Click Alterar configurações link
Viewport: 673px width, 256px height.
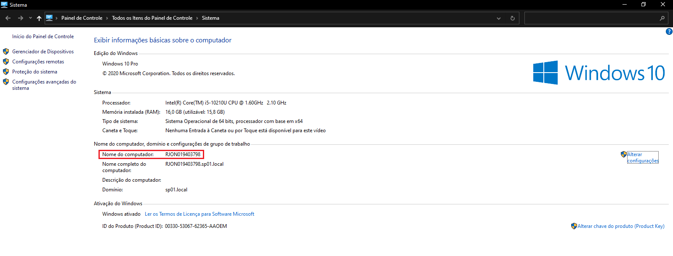coord(643,157)
